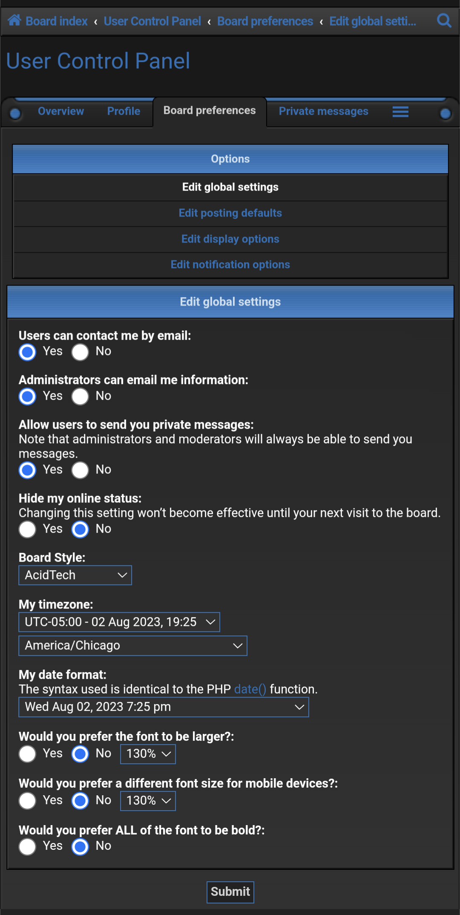Expand the America/Chicago timezone dropdown
Screen dimensions: 460x915
(x=133, y=646)
